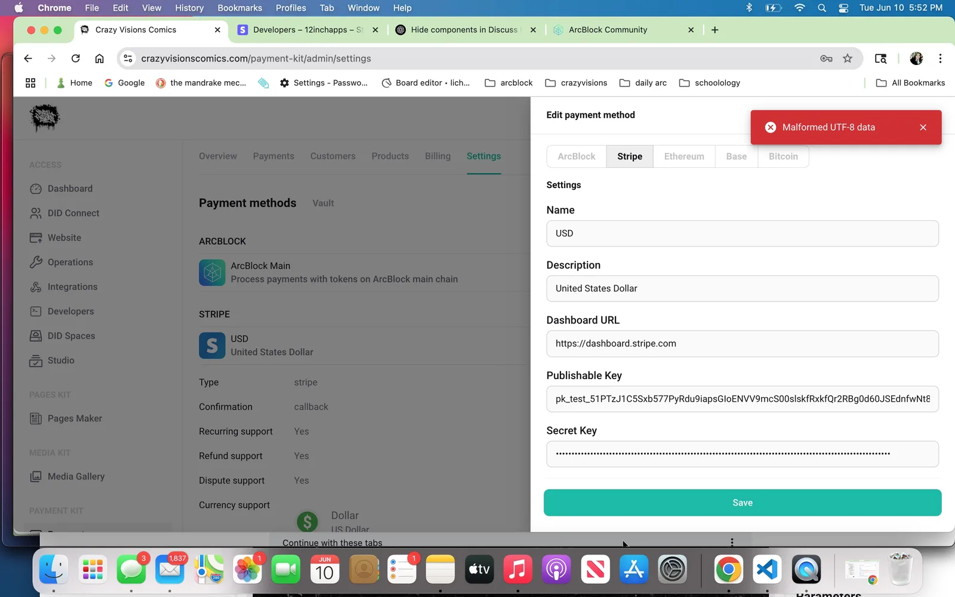Screen dimensions: 955x597
Task: Bookmark this page with the star
Action: [848, 59]
